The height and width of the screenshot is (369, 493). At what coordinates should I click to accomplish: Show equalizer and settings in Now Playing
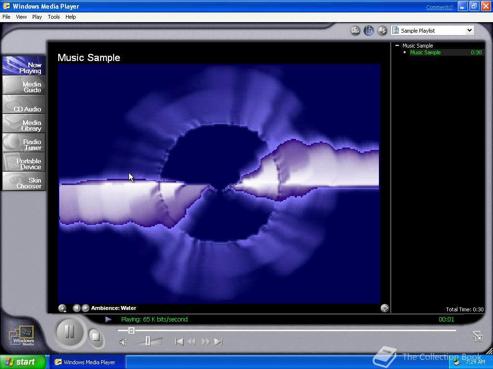355,30
